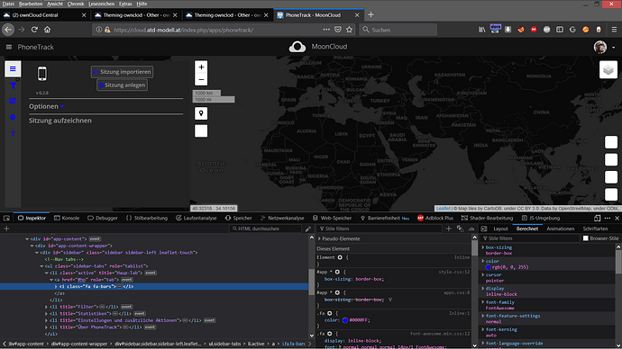622x349 pixels.
Task: Open the settings gear sidebar tab
Action: click(13, 118)
